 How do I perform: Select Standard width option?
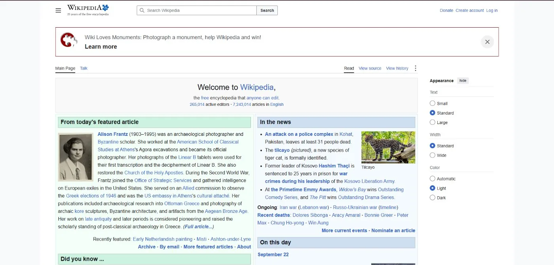(433, 146)
